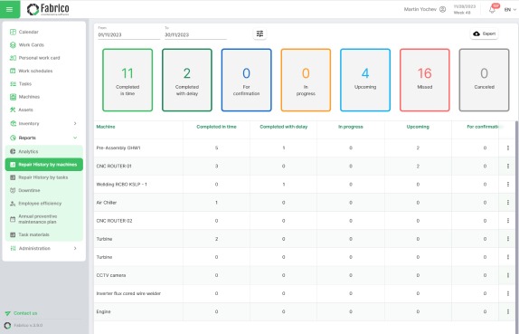
Task: Select the Upcoming card
Action: pyautogui.click(x=365, y=80)
